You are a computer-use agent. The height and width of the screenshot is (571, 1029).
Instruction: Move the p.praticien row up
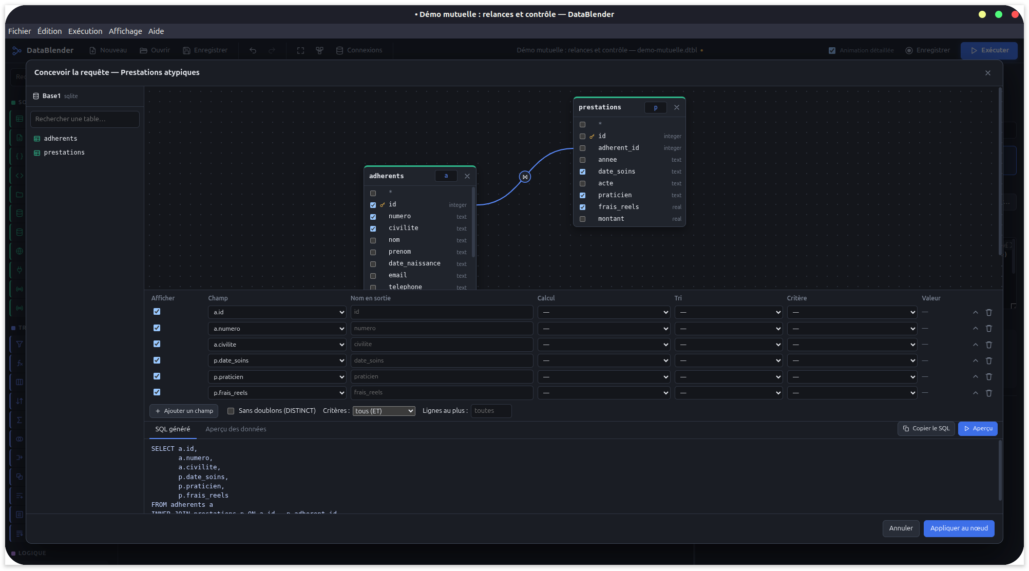(975, 377)
